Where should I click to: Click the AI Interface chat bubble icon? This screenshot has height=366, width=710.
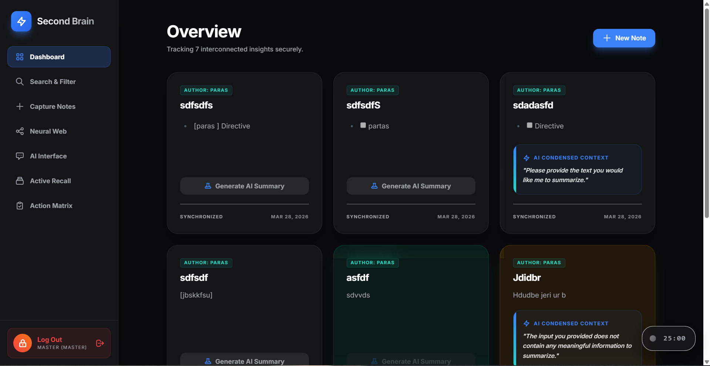click(x=20, y=156)
